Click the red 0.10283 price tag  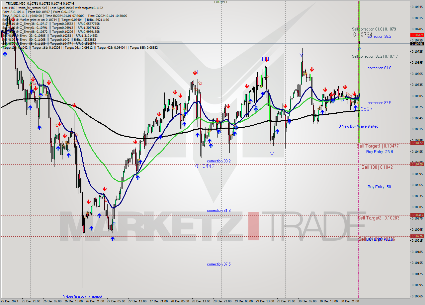click(417, 215)
